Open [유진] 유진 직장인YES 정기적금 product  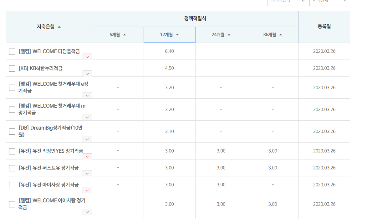point(51,151)
